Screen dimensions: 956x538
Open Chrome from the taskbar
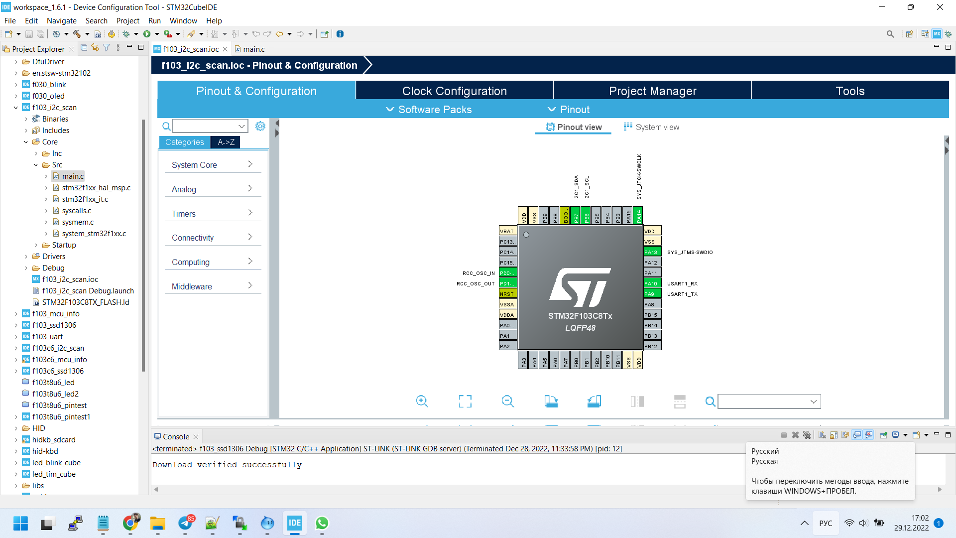point(130,523)
